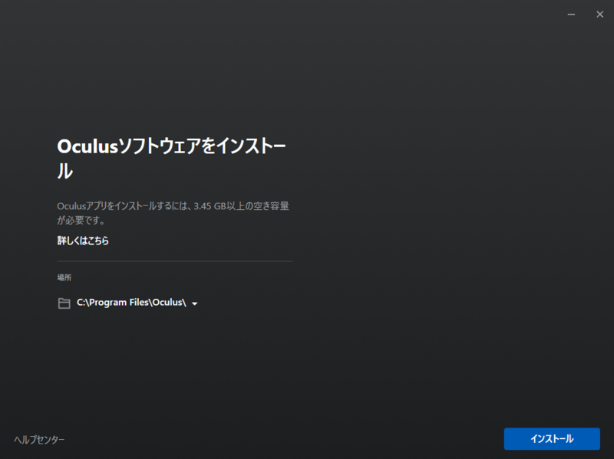Viewport: 614px width, 459px height.
Task: Click the 場所 label
Action: pos(64,277)
